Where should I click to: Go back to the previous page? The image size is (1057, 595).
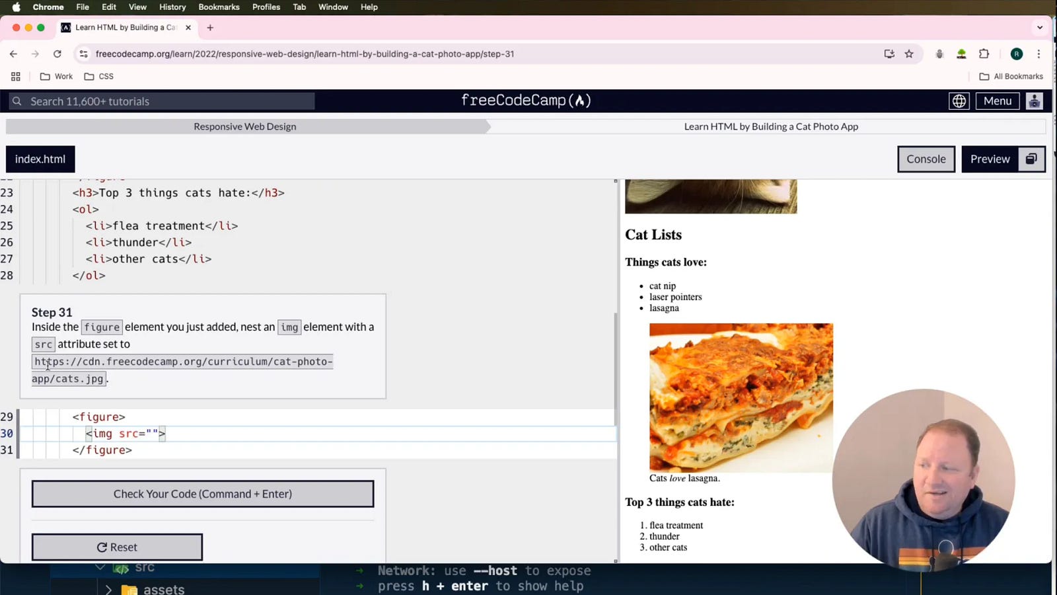click(13, 54)
